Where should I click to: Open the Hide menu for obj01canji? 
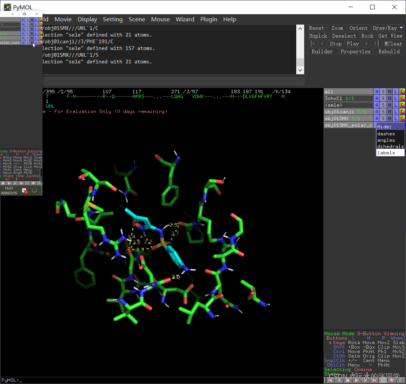(x=389, y=112)
